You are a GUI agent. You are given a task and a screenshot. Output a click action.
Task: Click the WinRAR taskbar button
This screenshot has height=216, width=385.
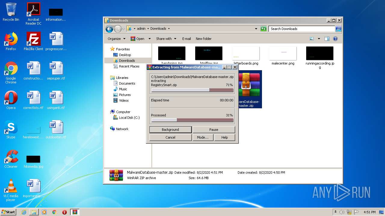pyautogui.click(x=75, y=212)
